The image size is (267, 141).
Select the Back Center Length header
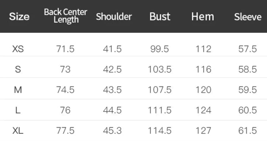tap(66, 16)
